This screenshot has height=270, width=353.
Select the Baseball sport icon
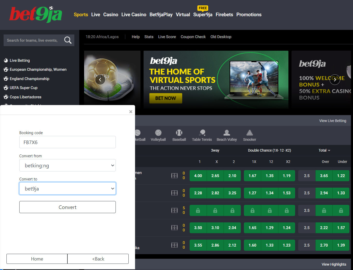tap(179, 135)
